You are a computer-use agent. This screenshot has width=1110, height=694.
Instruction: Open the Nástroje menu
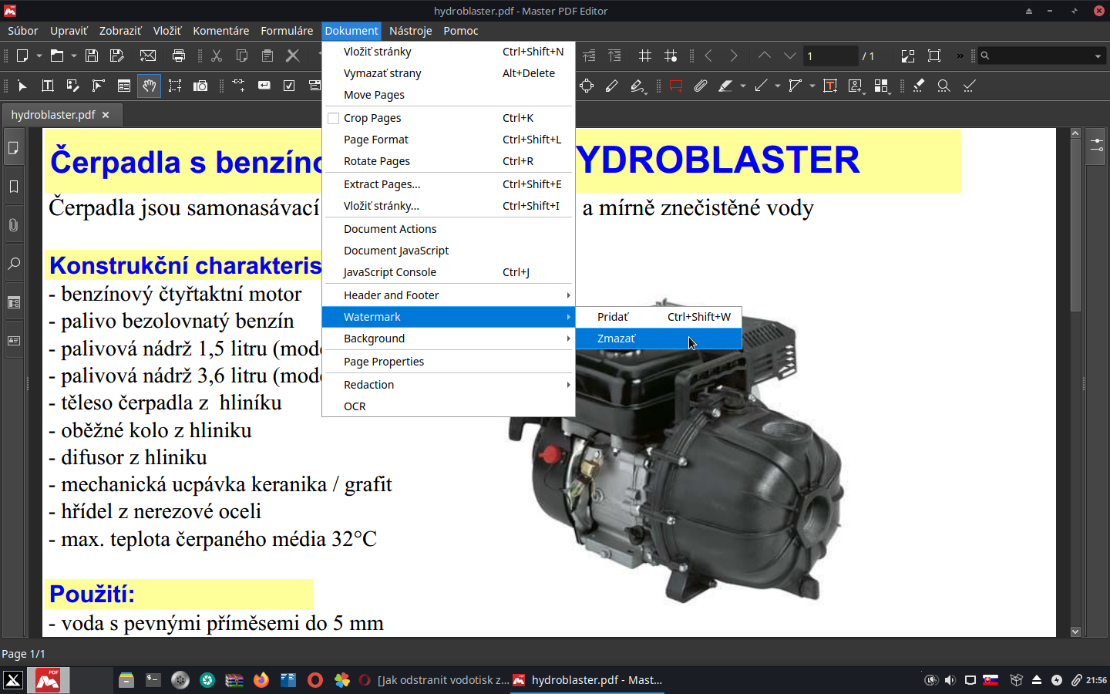pos(410,31)
